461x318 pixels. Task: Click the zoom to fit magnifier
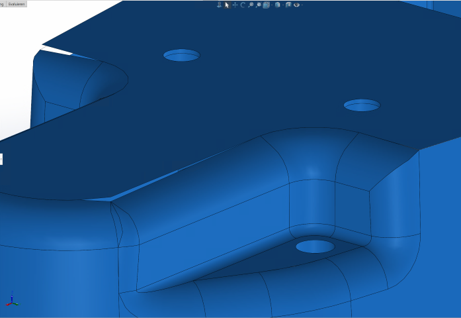(251, 5)
